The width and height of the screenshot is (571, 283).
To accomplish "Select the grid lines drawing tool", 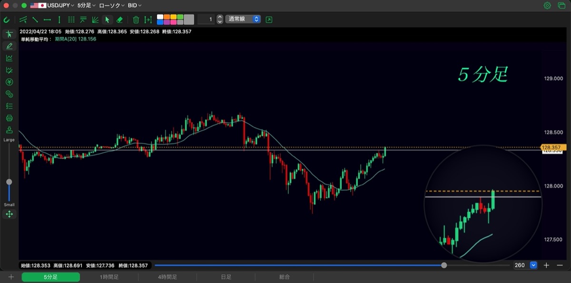I will (71, 19).
